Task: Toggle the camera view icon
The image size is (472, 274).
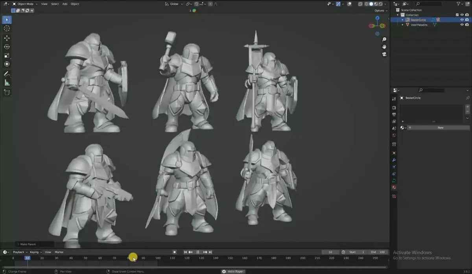Action: (x=384, y=54)
